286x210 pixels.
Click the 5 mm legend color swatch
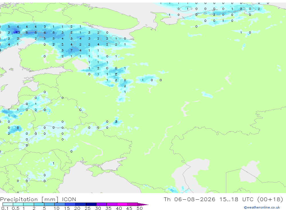(x=49, y=204)
